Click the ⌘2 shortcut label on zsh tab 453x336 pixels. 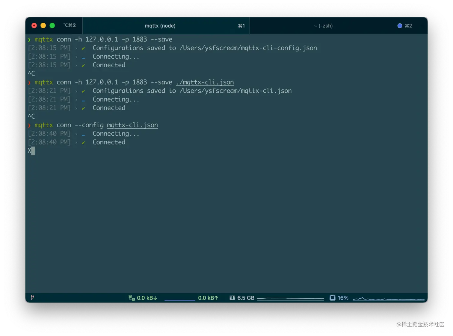(408, 26)
